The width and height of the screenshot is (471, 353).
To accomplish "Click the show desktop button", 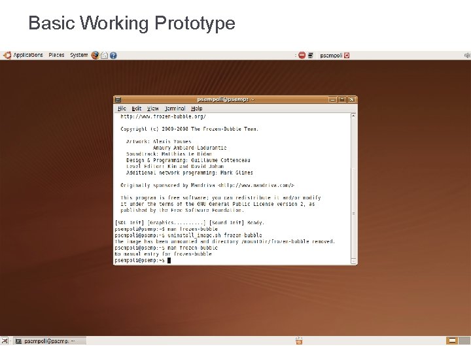I will [x=5, y=341].
